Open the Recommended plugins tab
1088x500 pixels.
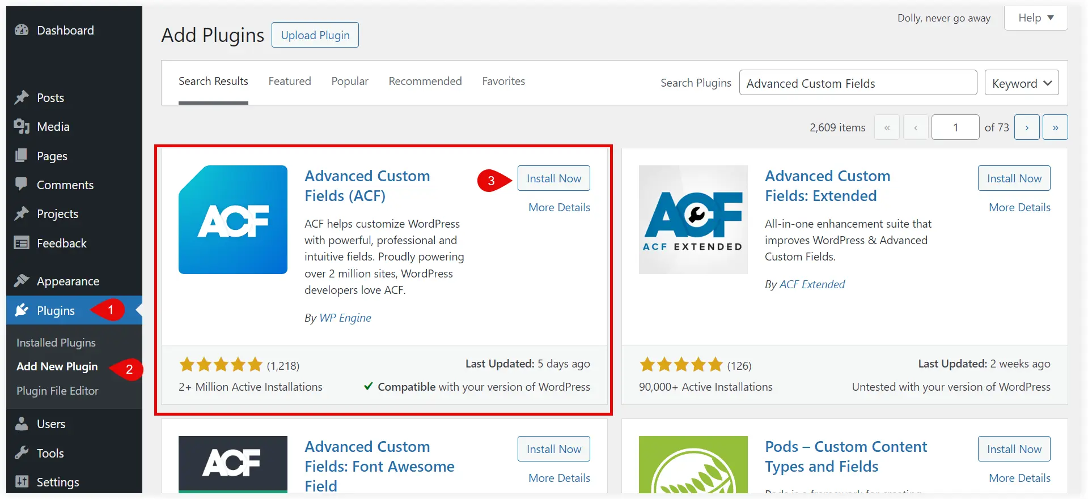point(425,82)
